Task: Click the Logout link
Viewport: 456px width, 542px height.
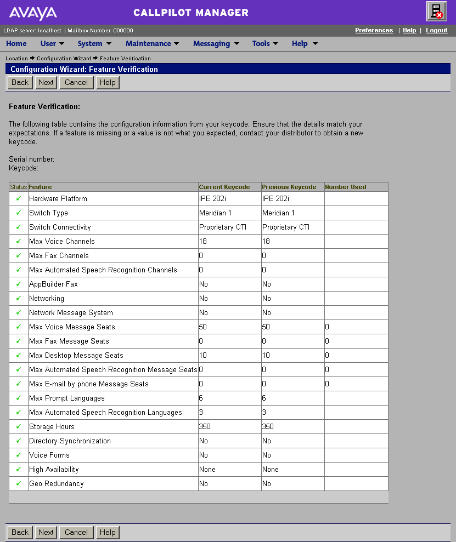Action: [437, 31]
